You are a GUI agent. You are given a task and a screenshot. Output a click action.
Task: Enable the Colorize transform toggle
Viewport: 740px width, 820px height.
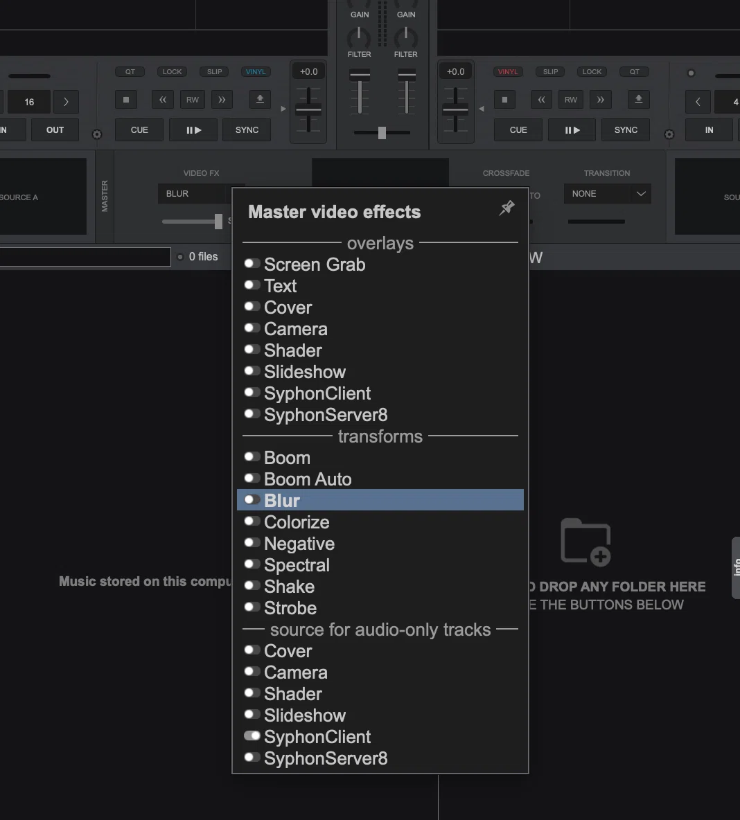coord(252,522)
